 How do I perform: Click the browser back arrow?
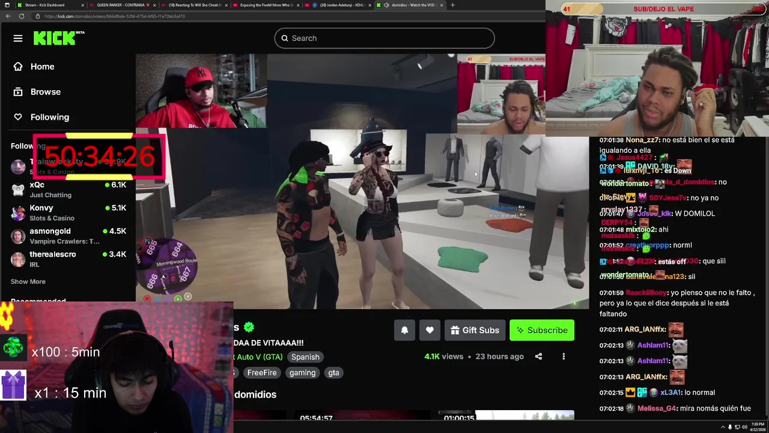click(8, 16)
